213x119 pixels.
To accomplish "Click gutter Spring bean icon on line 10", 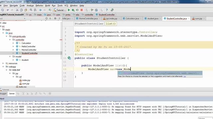I will pyautogui.click(x=69, y=58).
